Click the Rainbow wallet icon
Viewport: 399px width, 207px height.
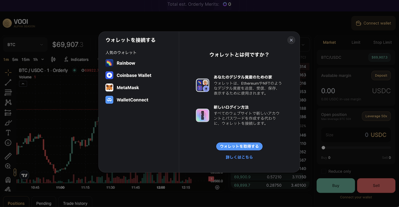[109, 63]
